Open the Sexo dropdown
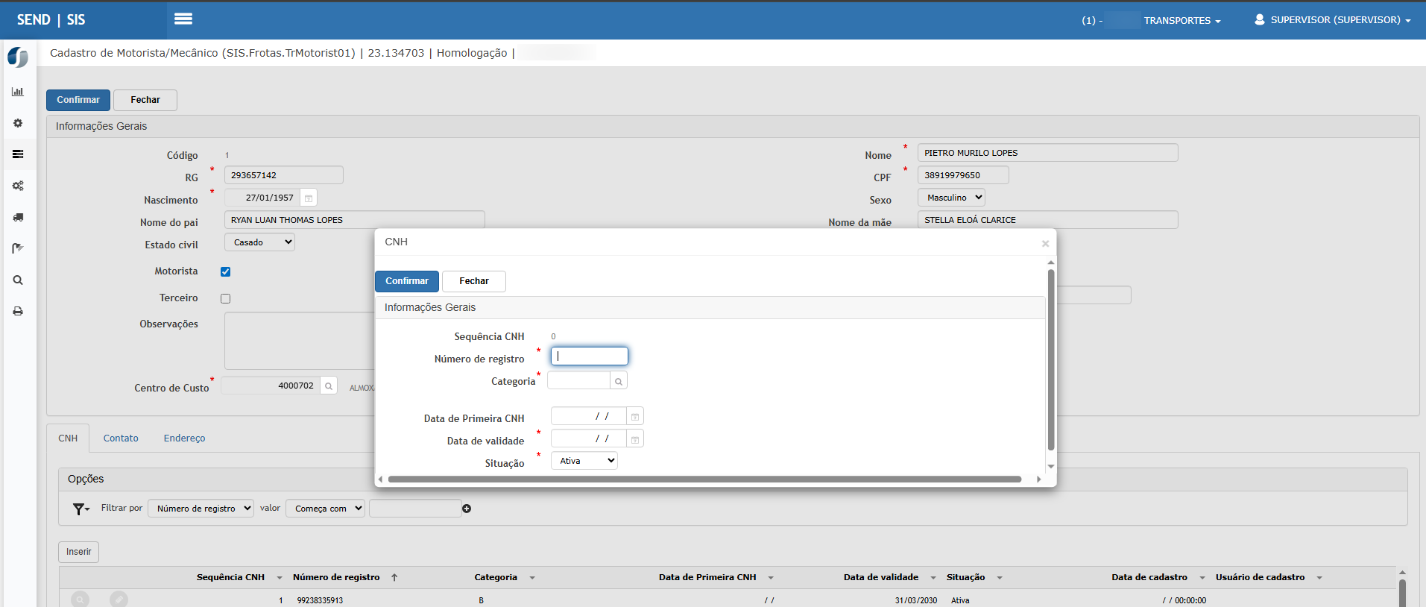 click(x=951, y=198)
